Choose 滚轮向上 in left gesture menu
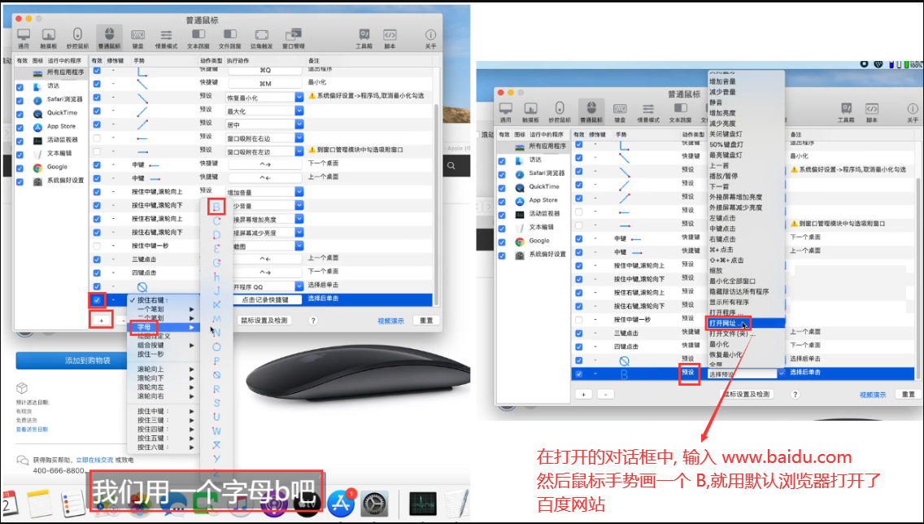 pos(162,369)
